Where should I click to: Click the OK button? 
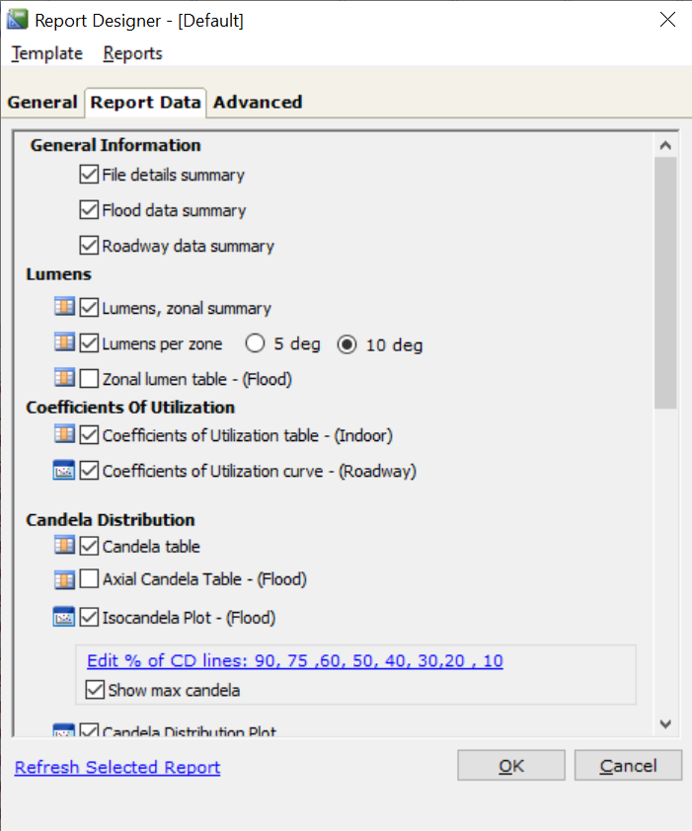pyautogui.click(x=511, y=766)
